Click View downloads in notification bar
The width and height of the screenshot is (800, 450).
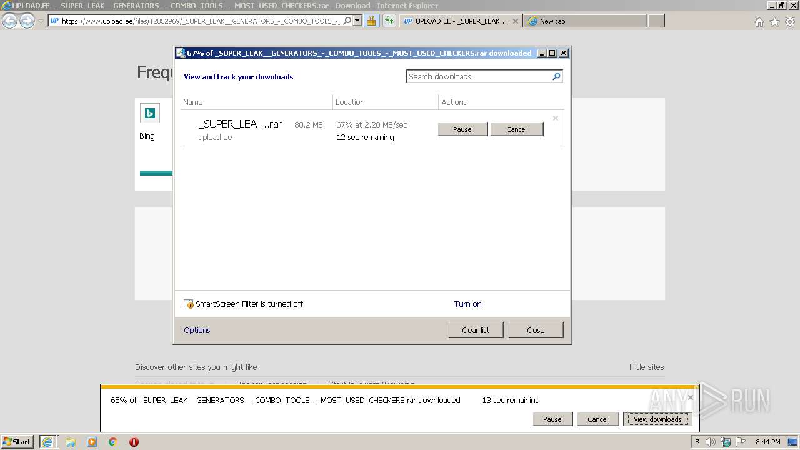pyautogui.click(x=657, y=419)
